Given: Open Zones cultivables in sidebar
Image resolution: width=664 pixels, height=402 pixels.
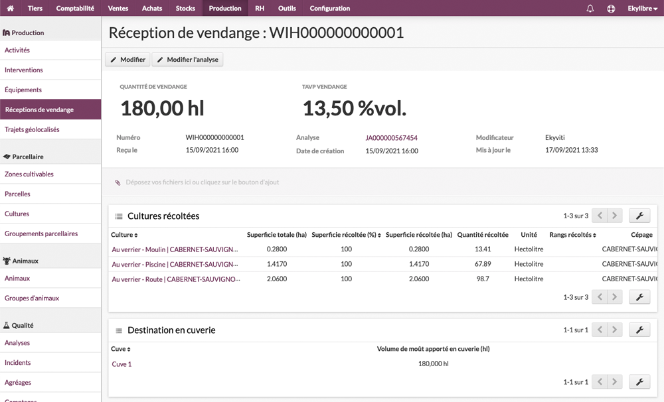Looking at the screenshot, I should click(x=50, y=174).
